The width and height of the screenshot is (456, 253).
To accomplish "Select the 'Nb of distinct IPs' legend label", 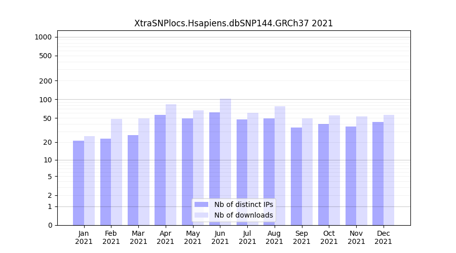I will [x=243, y=204].
